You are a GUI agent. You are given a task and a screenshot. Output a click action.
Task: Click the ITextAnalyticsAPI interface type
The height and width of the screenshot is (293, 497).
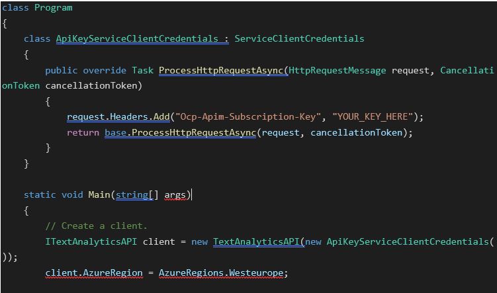[91, 241]
